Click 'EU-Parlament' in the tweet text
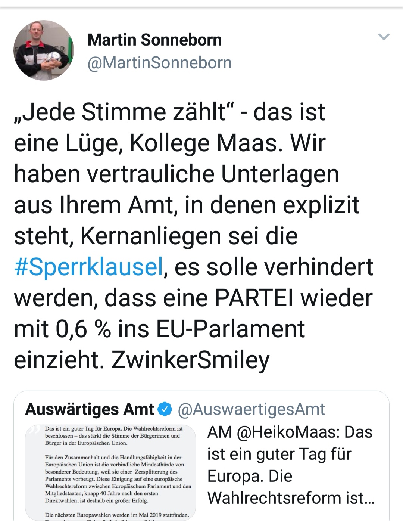 pos(231,329)
